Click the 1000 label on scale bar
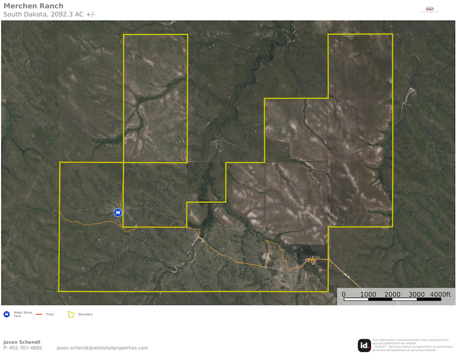The width and height of the screenshot is (457, 354). [x=368, y=294]
